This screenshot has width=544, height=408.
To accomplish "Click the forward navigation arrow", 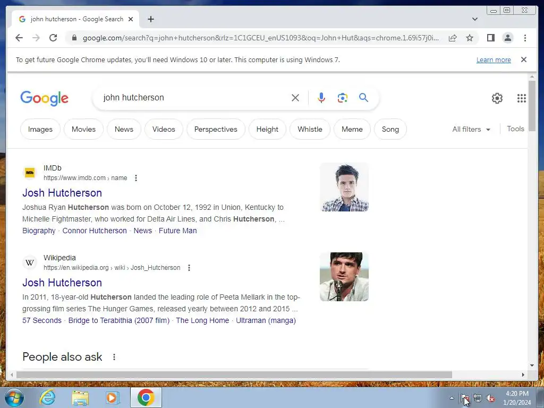I will 36,38.
